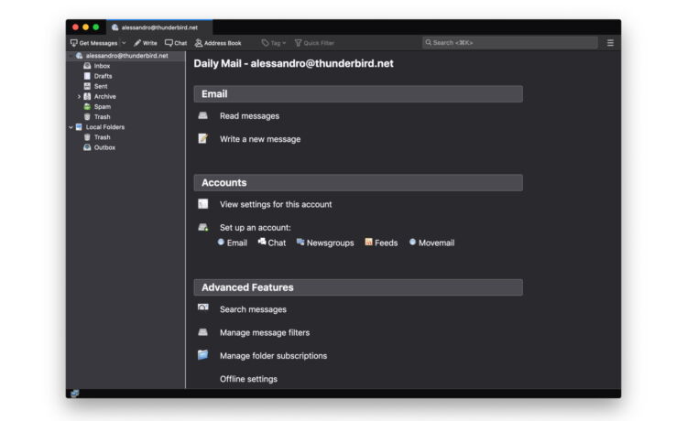Click the Local Folders icon
687x421 pixels.
[79, 127]
